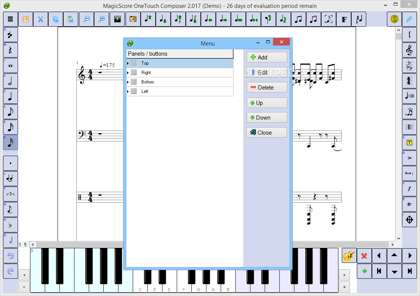Click the Zoom out magnifier icon
This screenshot has height=296, width=420.
[x=86, y=19]
